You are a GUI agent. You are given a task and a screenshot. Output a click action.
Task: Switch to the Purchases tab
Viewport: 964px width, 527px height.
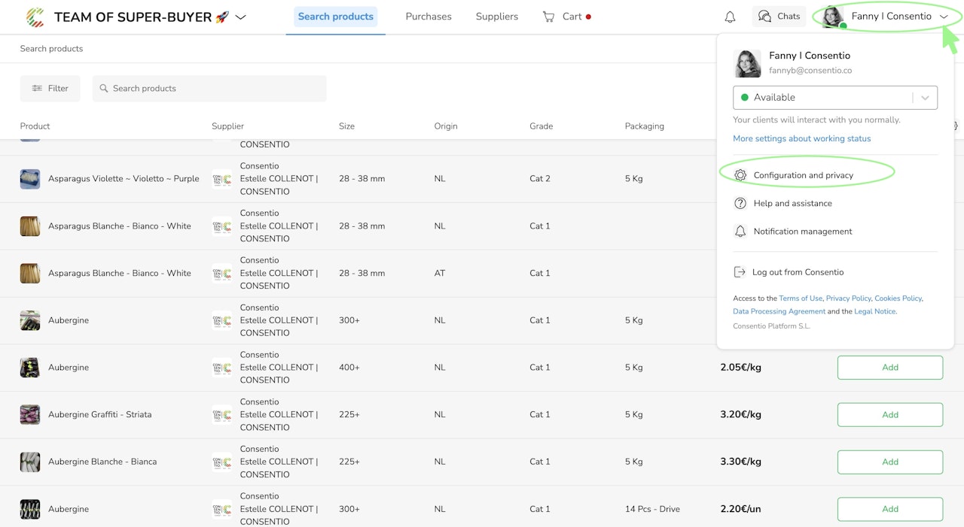[x=429, y=17]
